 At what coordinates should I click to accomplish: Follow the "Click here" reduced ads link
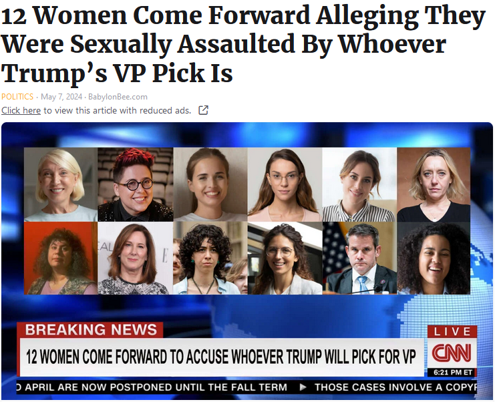pyautogui.click(x=21, y=110)
